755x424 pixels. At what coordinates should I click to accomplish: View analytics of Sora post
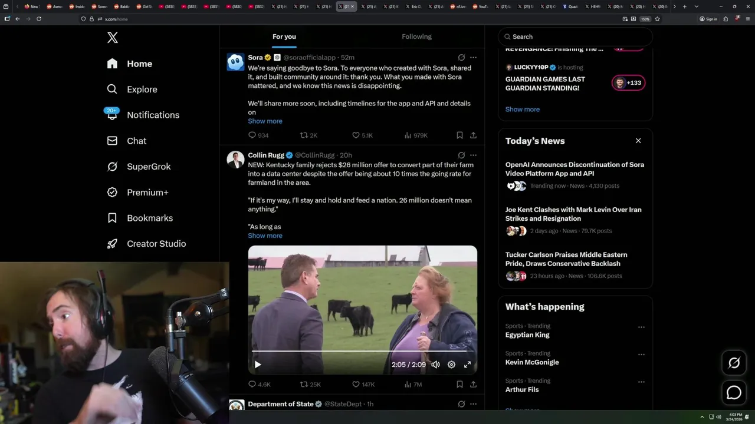[x=416, y=135]
